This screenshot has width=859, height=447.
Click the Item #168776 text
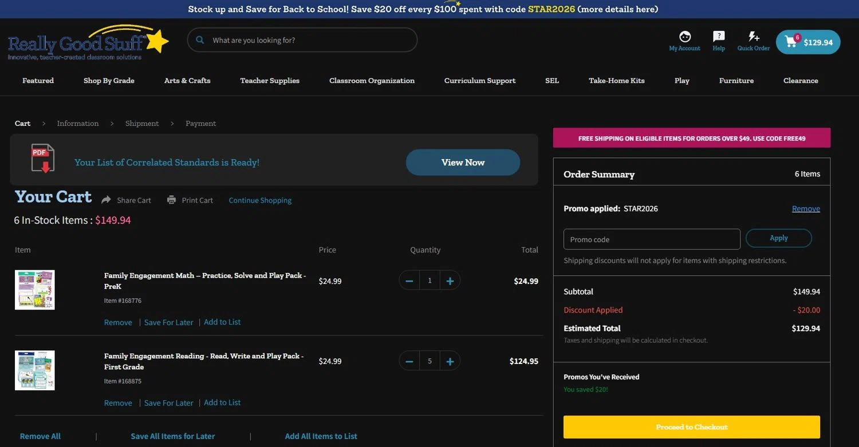tap(123, 300)
